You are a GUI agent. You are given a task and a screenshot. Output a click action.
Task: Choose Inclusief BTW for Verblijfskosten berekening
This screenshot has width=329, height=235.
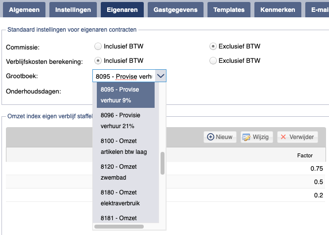[x=98, y=60]
